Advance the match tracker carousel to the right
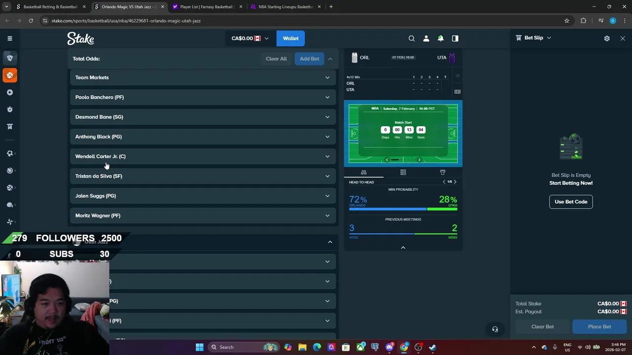632x355 pixels. 419,160
